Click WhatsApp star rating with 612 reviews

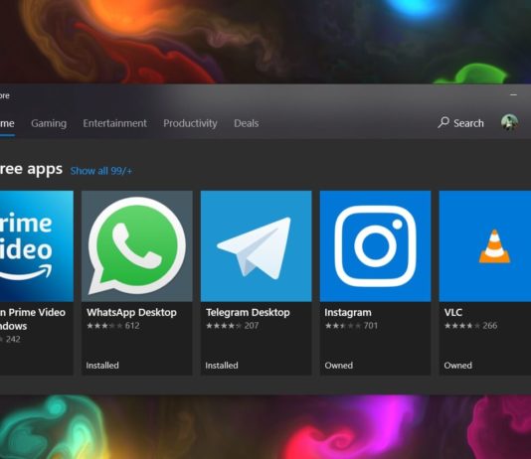pyautogui.click(x=113, y=326)
